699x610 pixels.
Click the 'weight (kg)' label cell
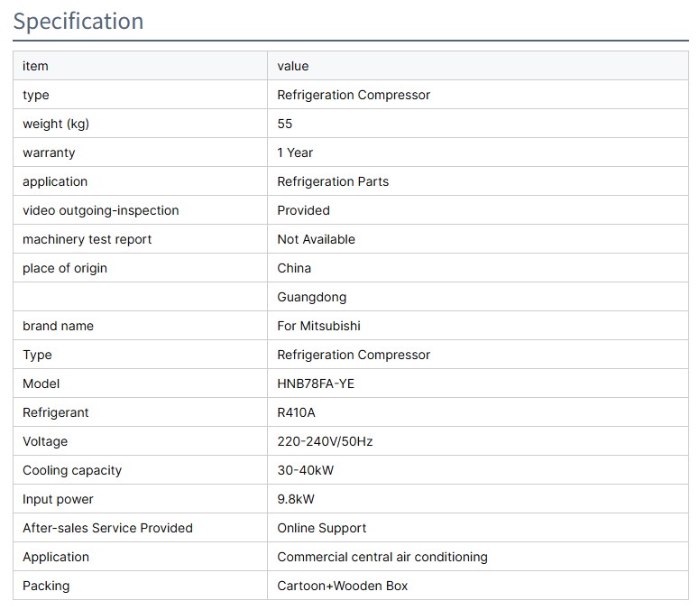pos(56,124)
